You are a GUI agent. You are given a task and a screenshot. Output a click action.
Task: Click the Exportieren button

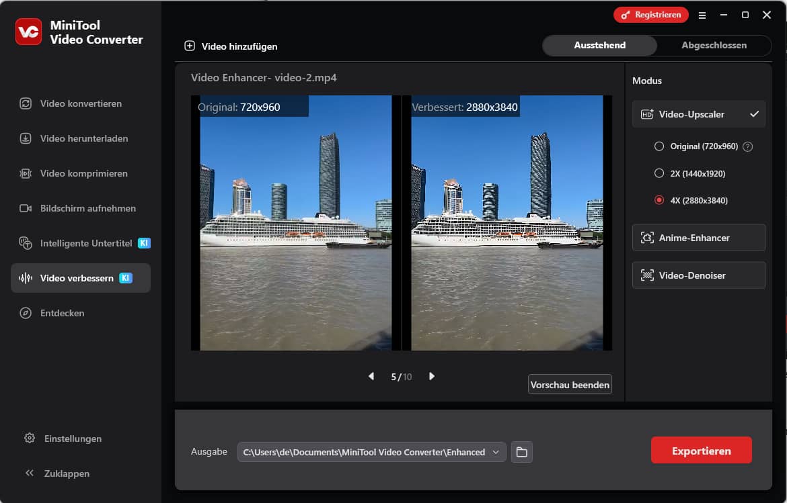[701, 451]
